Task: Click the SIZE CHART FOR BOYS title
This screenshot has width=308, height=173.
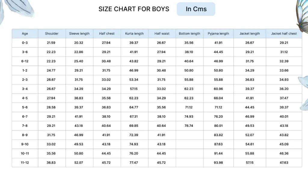Action: coord(134,9)
